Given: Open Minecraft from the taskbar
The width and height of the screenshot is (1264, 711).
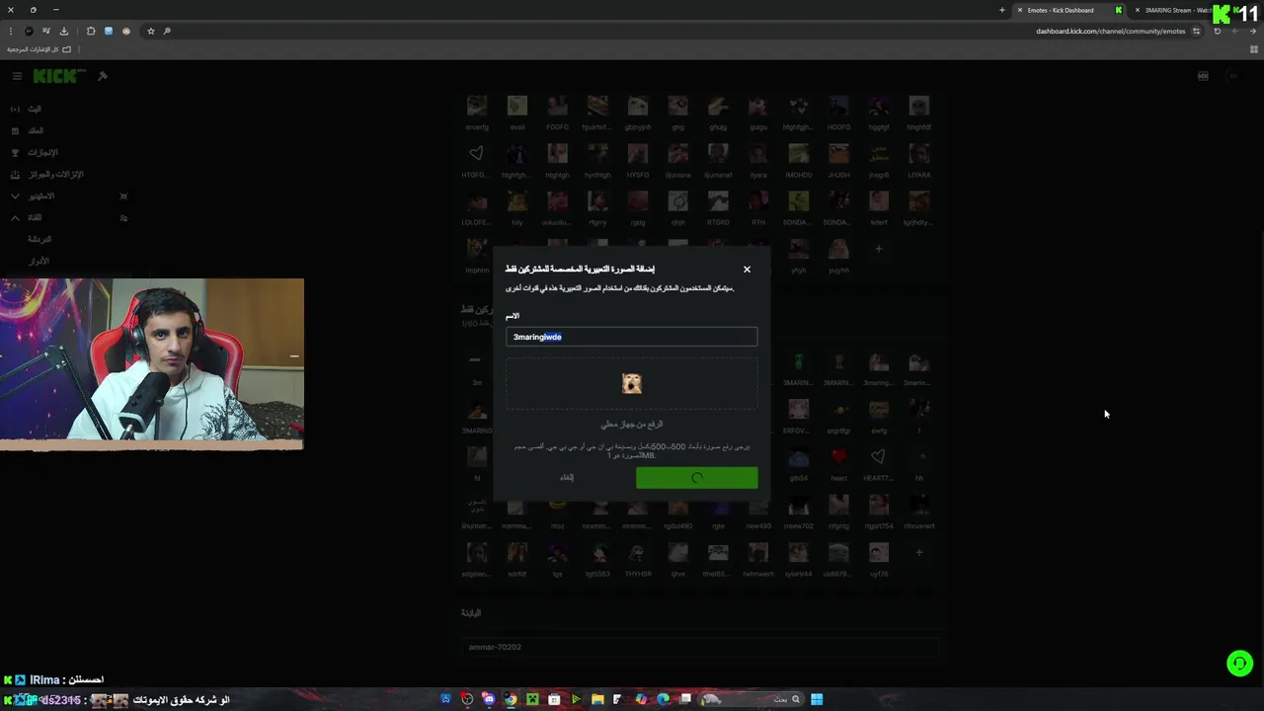Looking at the screenshot, I should pos(532,699).
